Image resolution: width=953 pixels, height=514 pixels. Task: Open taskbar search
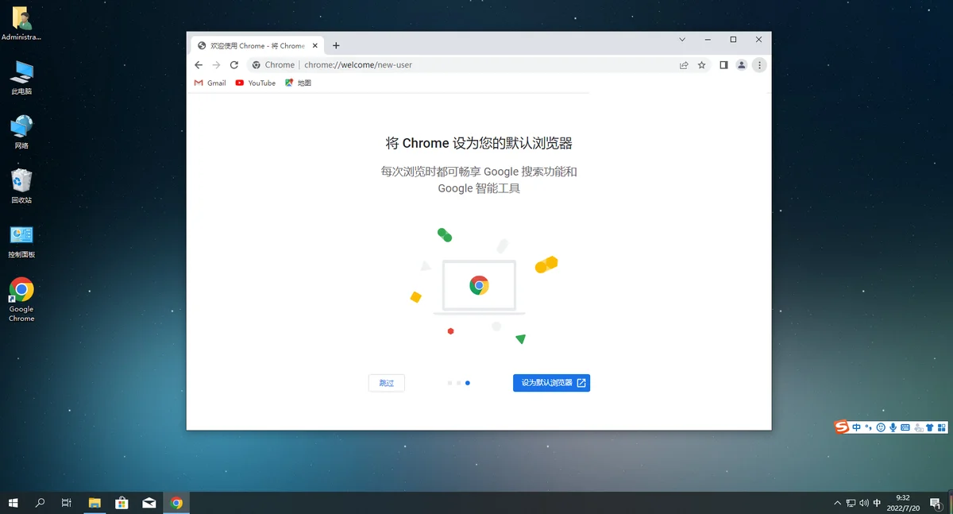41,503
